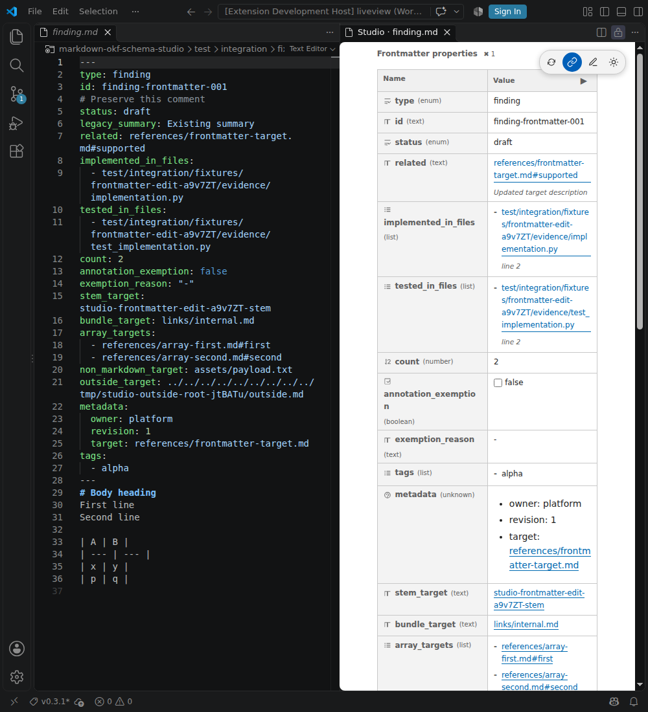Open Copilot status icon in status bar
This screenshot has width=648, height=712.
pyautogui.click(x=614, y=702)
